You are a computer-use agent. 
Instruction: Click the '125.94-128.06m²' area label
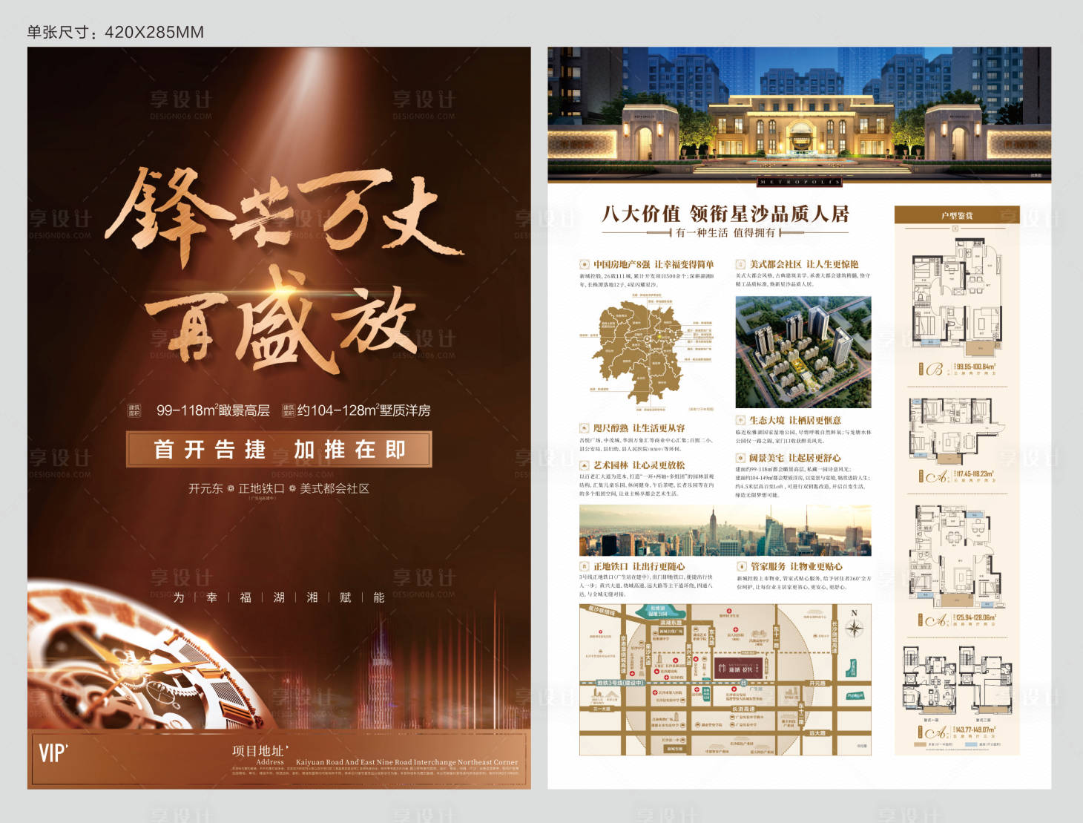point(976,617)
